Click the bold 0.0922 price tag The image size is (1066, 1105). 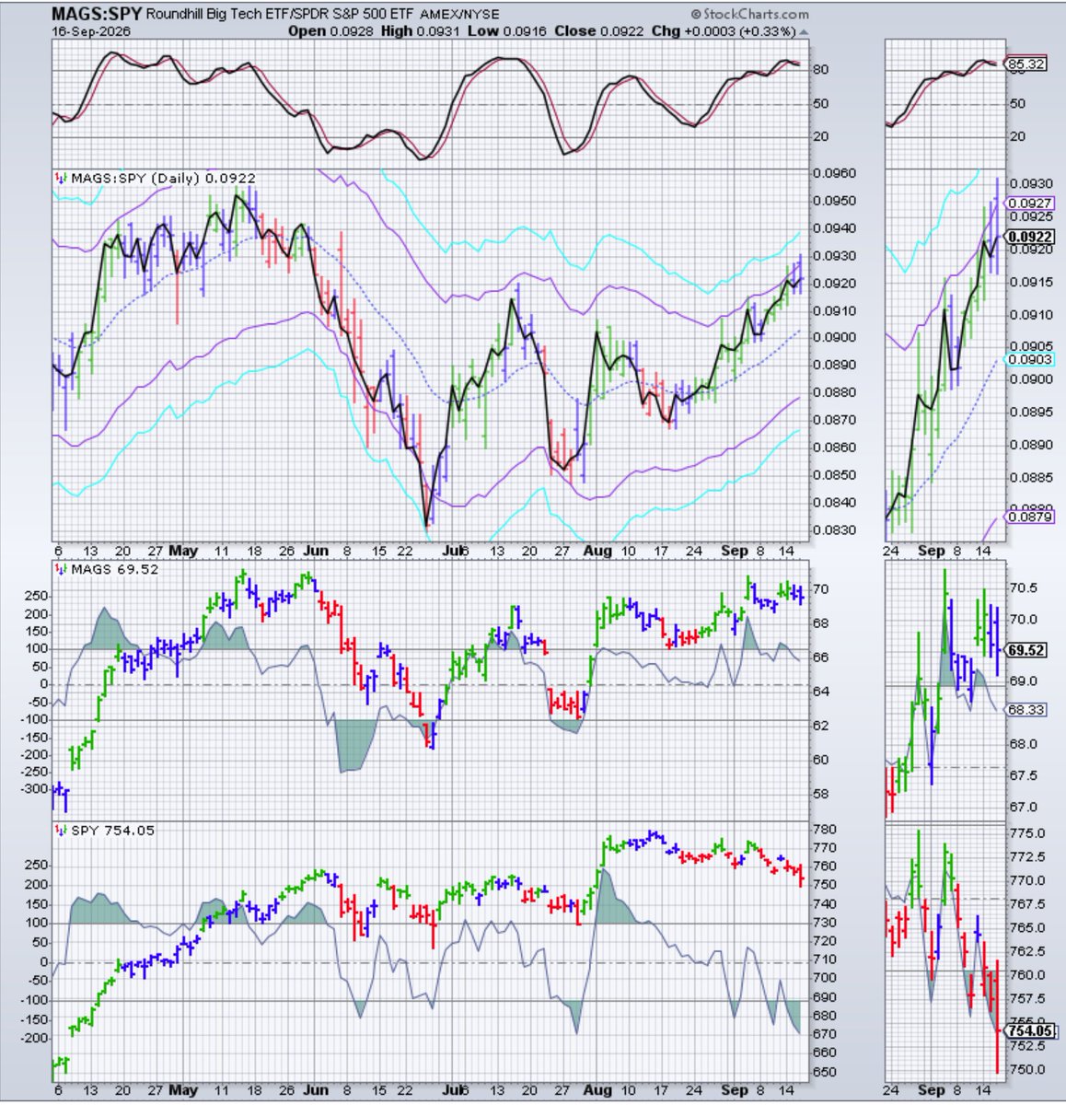coord(1029,237)
